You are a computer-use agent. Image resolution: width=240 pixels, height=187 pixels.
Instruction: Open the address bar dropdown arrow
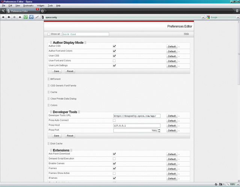click(203, 18)
